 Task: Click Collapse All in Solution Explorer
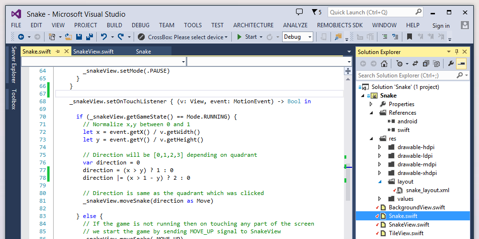[425, 64]
